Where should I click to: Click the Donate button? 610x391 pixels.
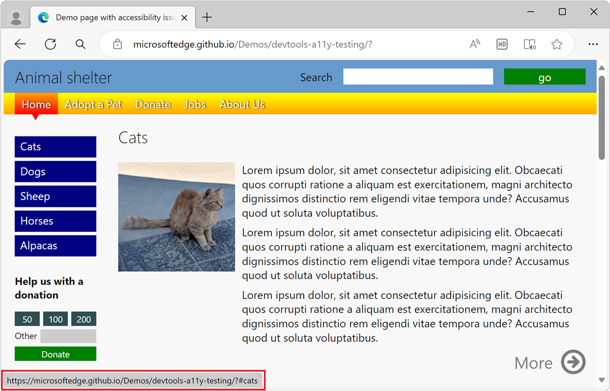[55, 353]
